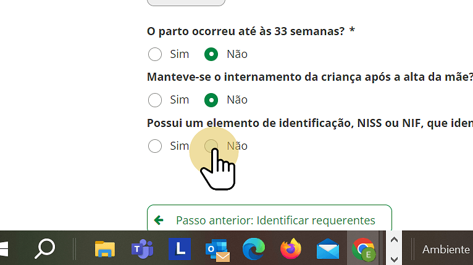Image resolution: width=473 pixels, height=265 pixels.
Task: Click the taskbar search magnifier
Action: click(x=44, y=249)
